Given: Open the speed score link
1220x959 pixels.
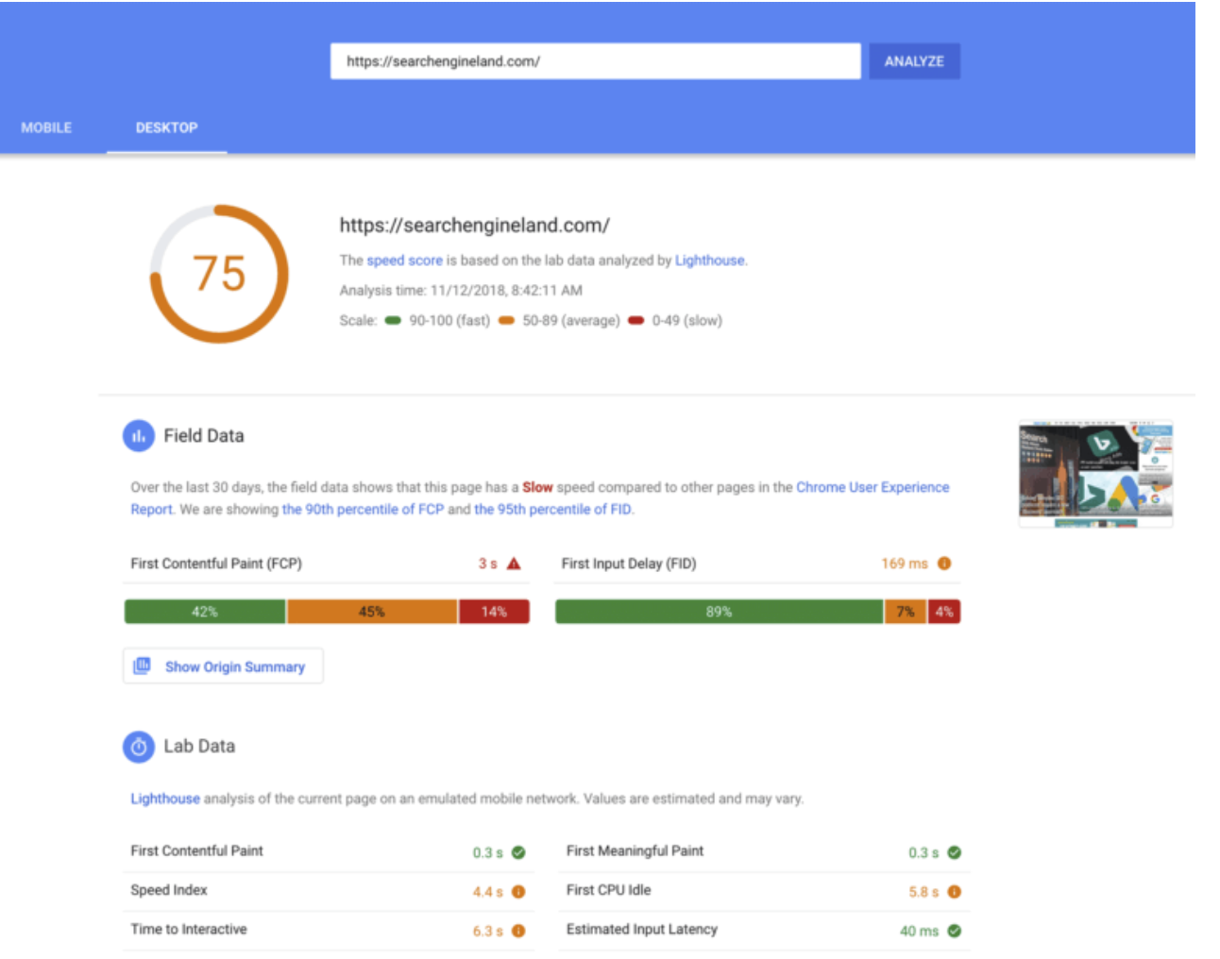Looking at the screenshot, I should (x=404, y=261).
